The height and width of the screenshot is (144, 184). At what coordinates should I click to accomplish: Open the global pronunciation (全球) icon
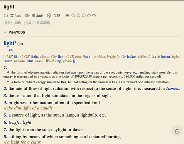49,16
